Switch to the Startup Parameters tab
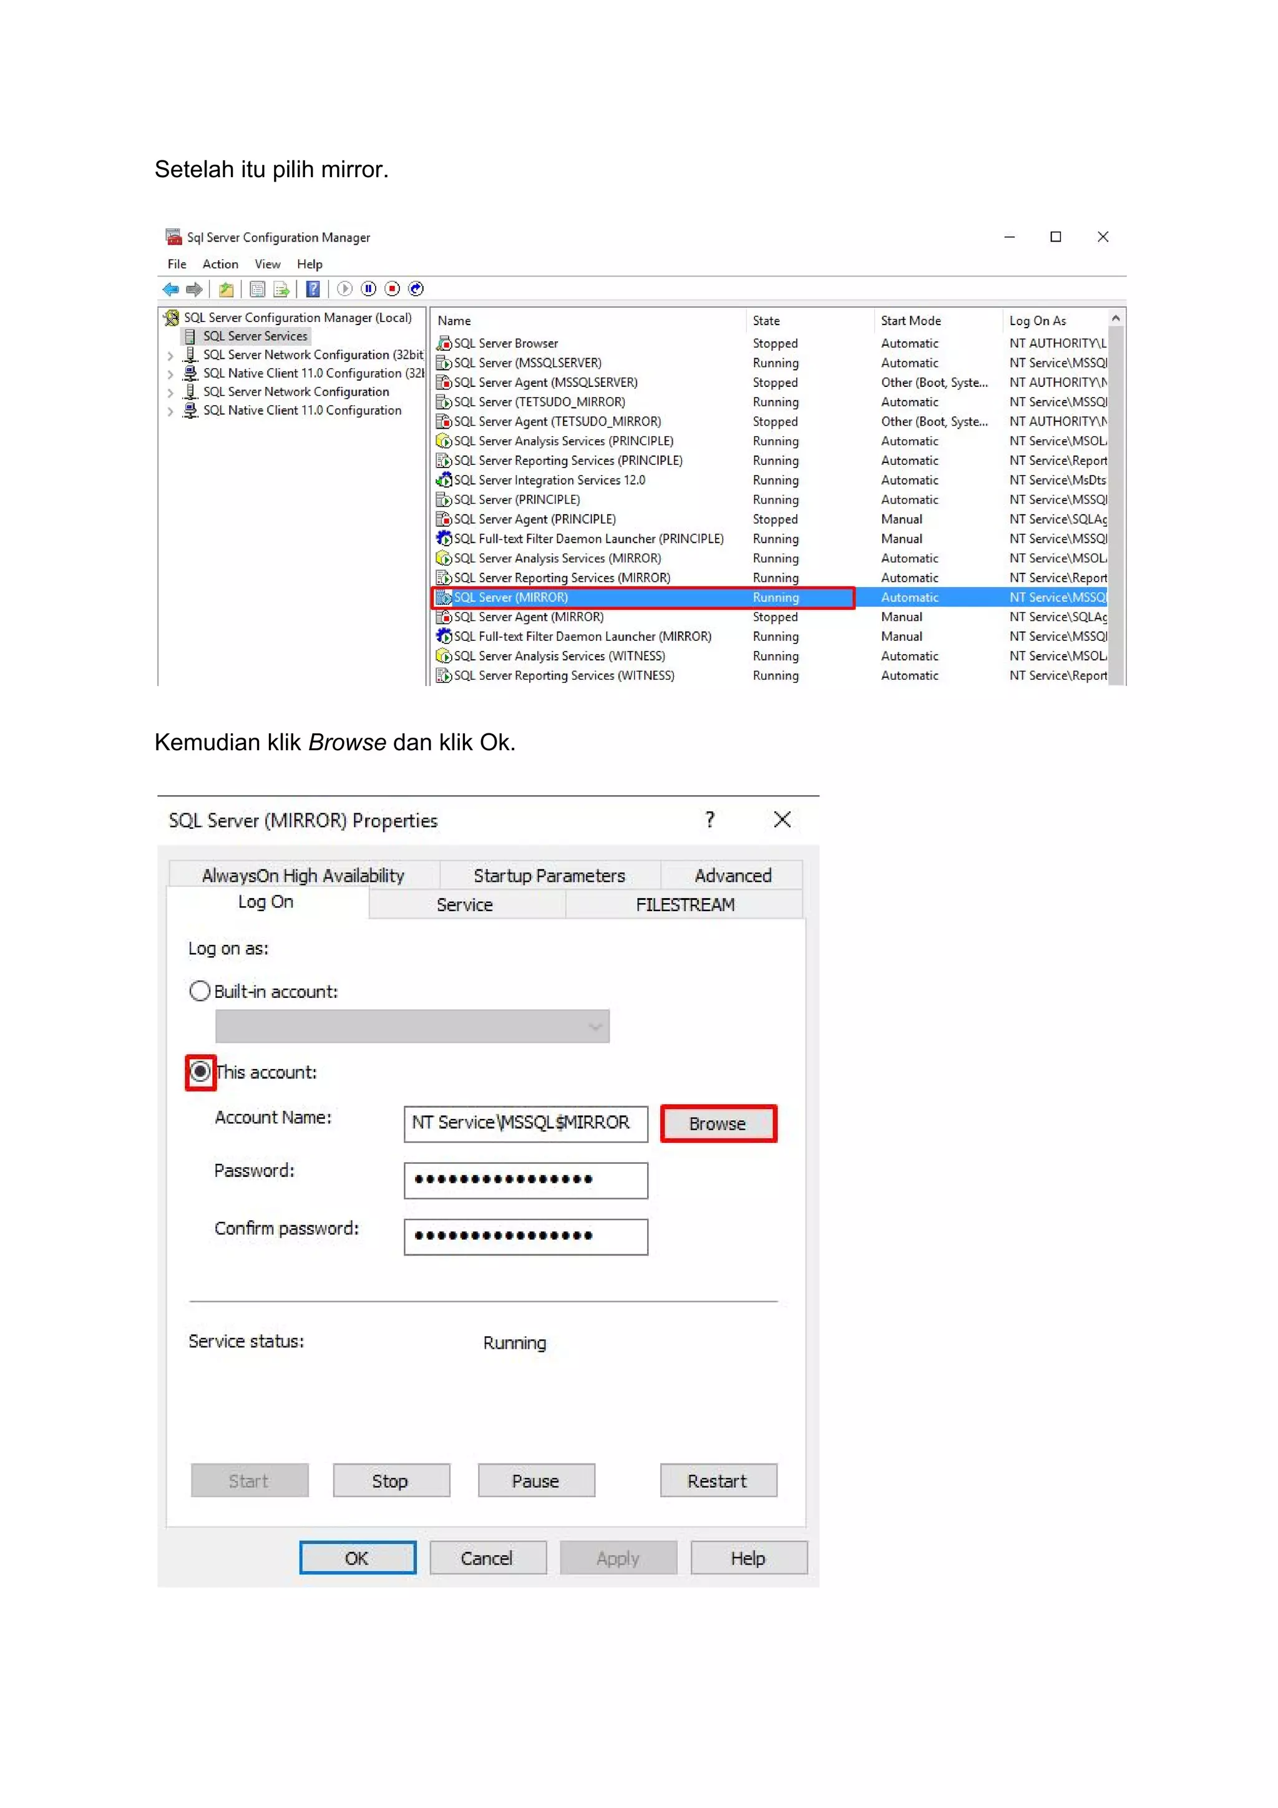The height and width of the screenshot is (1808, 1278). point(549,875)
